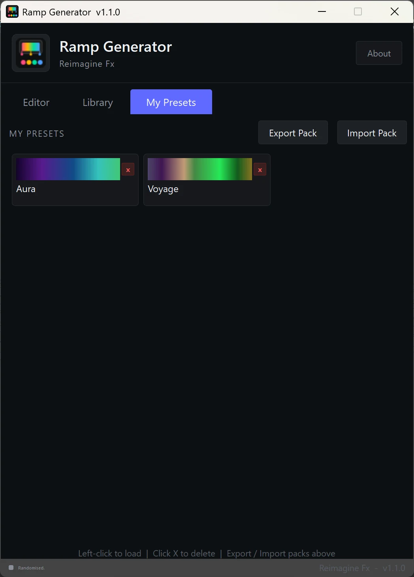Image resolution: width=414 pixels, height=577 pixels.
Task: Click the Ramp Generator header title
Action: tap(116, 47)
